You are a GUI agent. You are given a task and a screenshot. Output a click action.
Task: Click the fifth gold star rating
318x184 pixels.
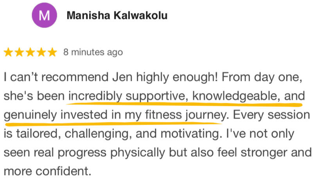pos(52,52)
